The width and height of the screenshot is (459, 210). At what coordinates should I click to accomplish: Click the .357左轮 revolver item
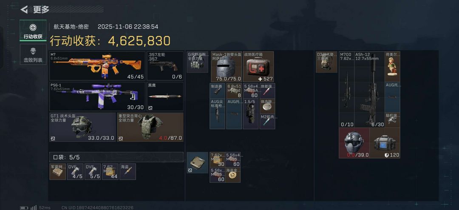click(165, 66)
